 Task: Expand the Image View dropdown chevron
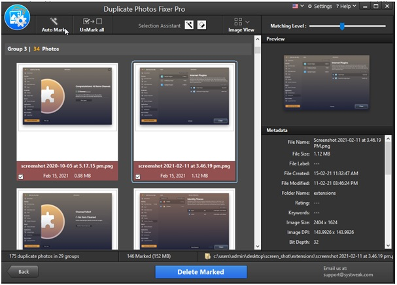click(x=247, y=22)
